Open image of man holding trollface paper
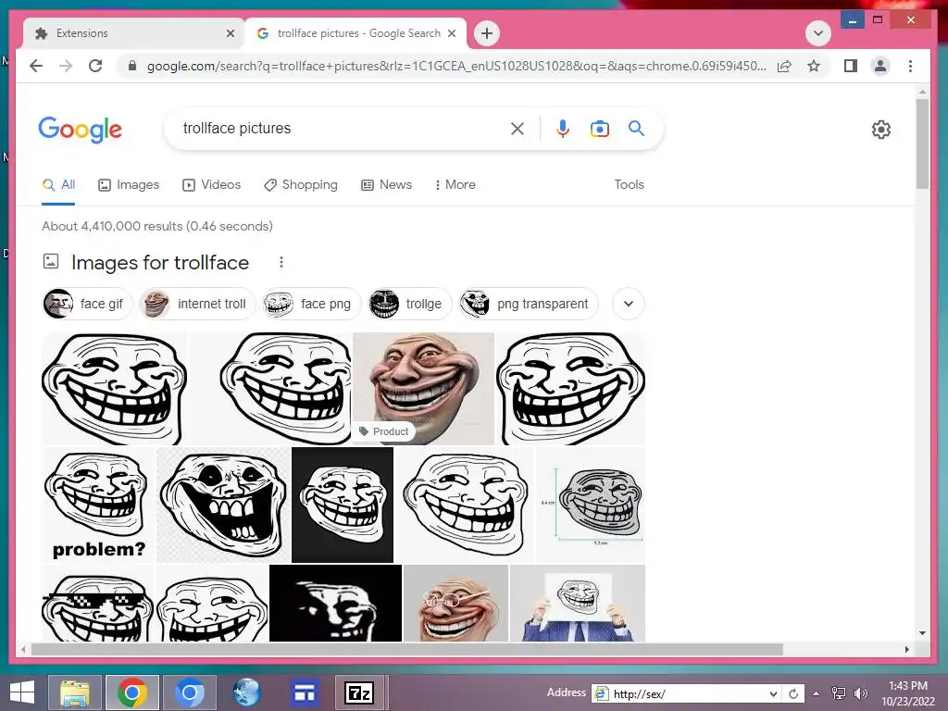The height and width of the screenshot is (711, 948). pos(578,604)
